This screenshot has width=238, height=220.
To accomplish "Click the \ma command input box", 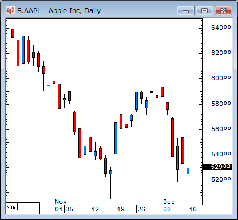I will (23, 208).
